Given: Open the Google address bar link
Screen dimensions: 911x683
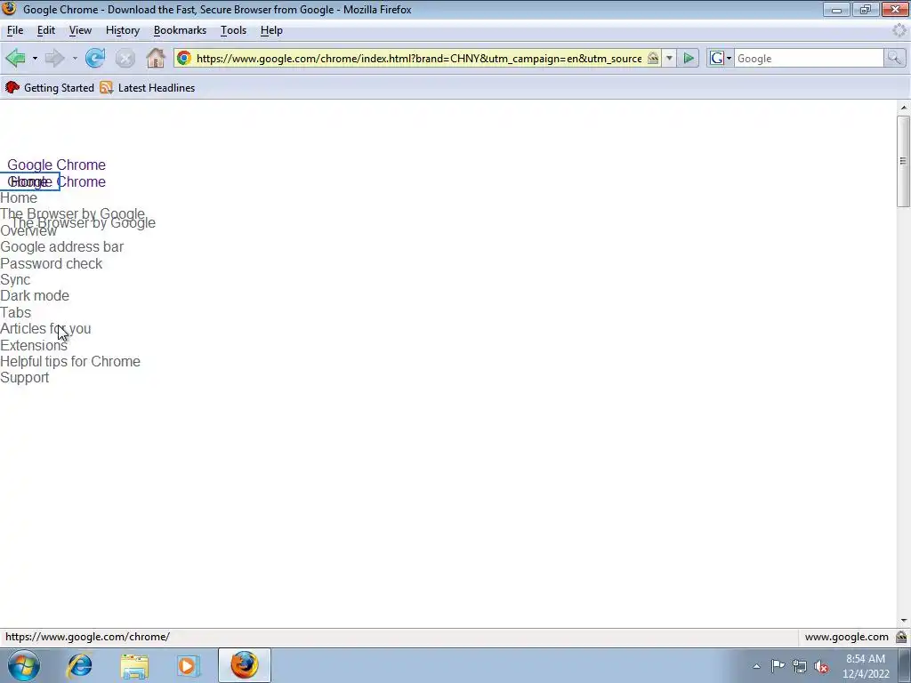Looking at the screenshot, I should [x=61, y=247].
